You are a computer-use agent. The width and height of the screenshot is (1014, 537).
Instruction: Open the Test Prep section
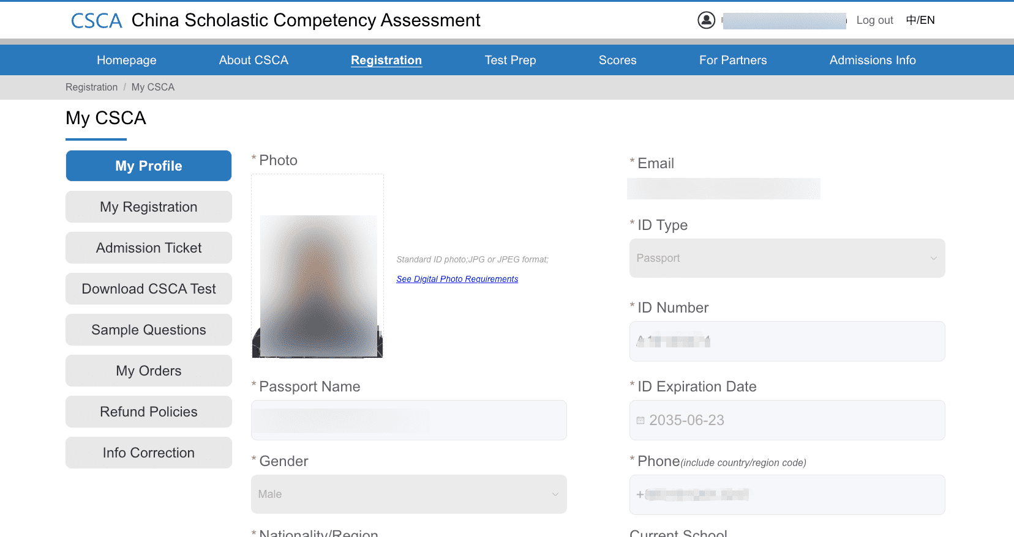pos(511,60)
